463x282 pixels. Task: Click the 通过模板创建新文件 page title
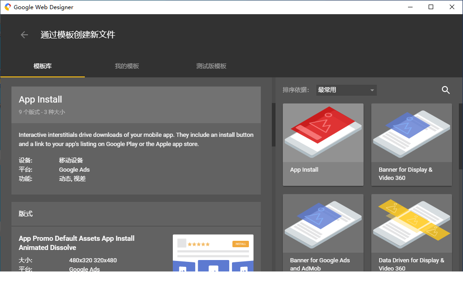(78, 35)
